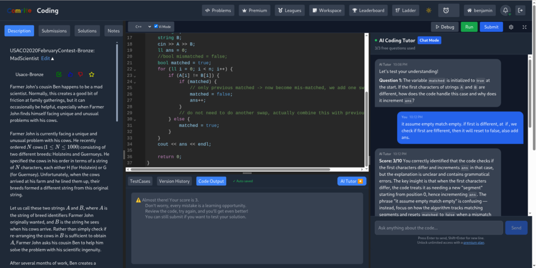The height and width of the screenshot is (268, 536).
Task: Click the logout arrow icon
Action: point(520,10)
